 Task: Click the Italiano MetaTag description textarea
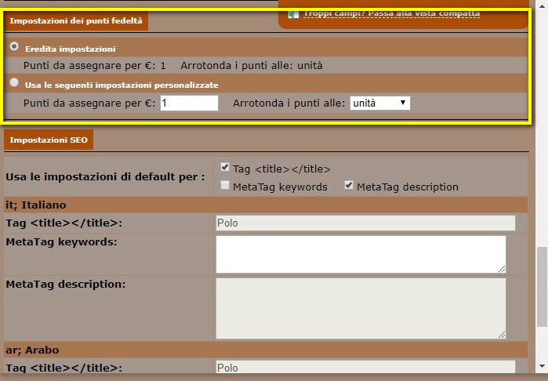click(x=361, y=308)
